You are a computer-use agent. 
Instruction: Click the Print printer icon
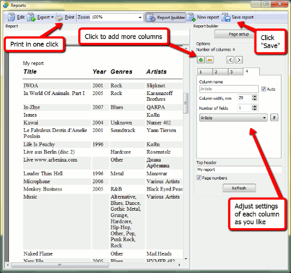point(59,17)
